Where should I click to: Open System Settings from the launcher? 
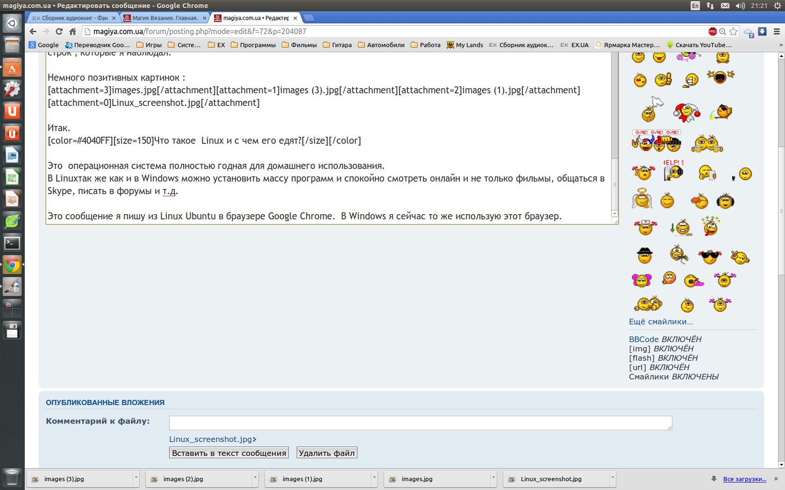pos(12,89)
